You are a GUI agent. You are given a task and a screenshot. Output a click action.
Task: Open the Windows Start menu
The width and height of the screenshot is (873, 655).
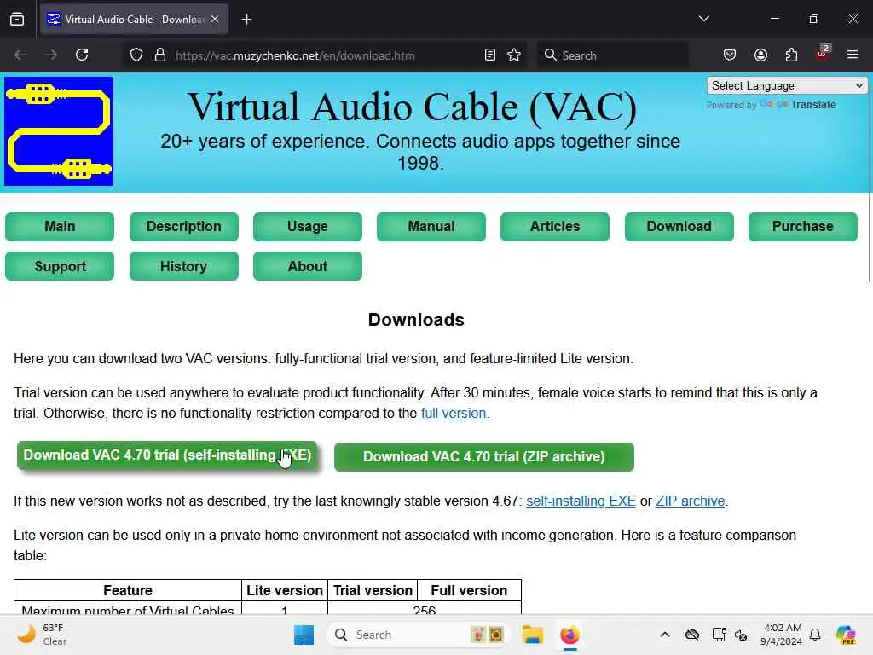click(x=304, y=635)
